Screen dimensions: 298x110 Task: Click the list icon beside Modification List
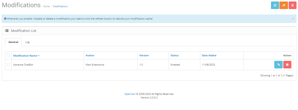7,31
